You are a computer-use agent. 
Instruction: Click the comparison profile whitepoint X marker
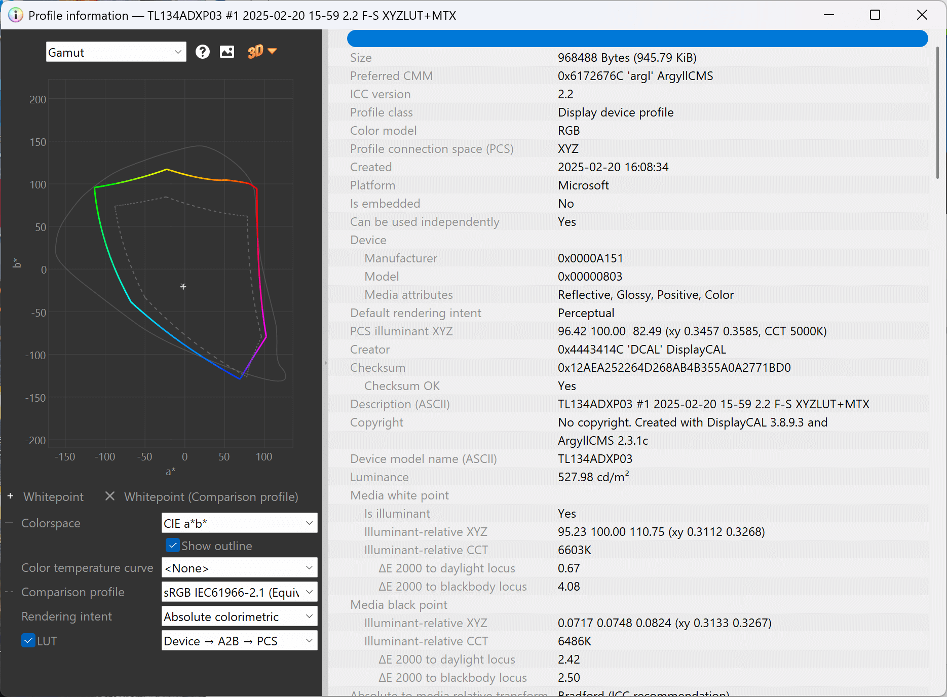click(109, 496)
